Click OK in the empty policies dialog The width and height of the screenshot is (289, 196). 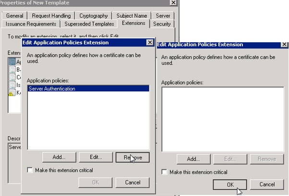[230, 184]
